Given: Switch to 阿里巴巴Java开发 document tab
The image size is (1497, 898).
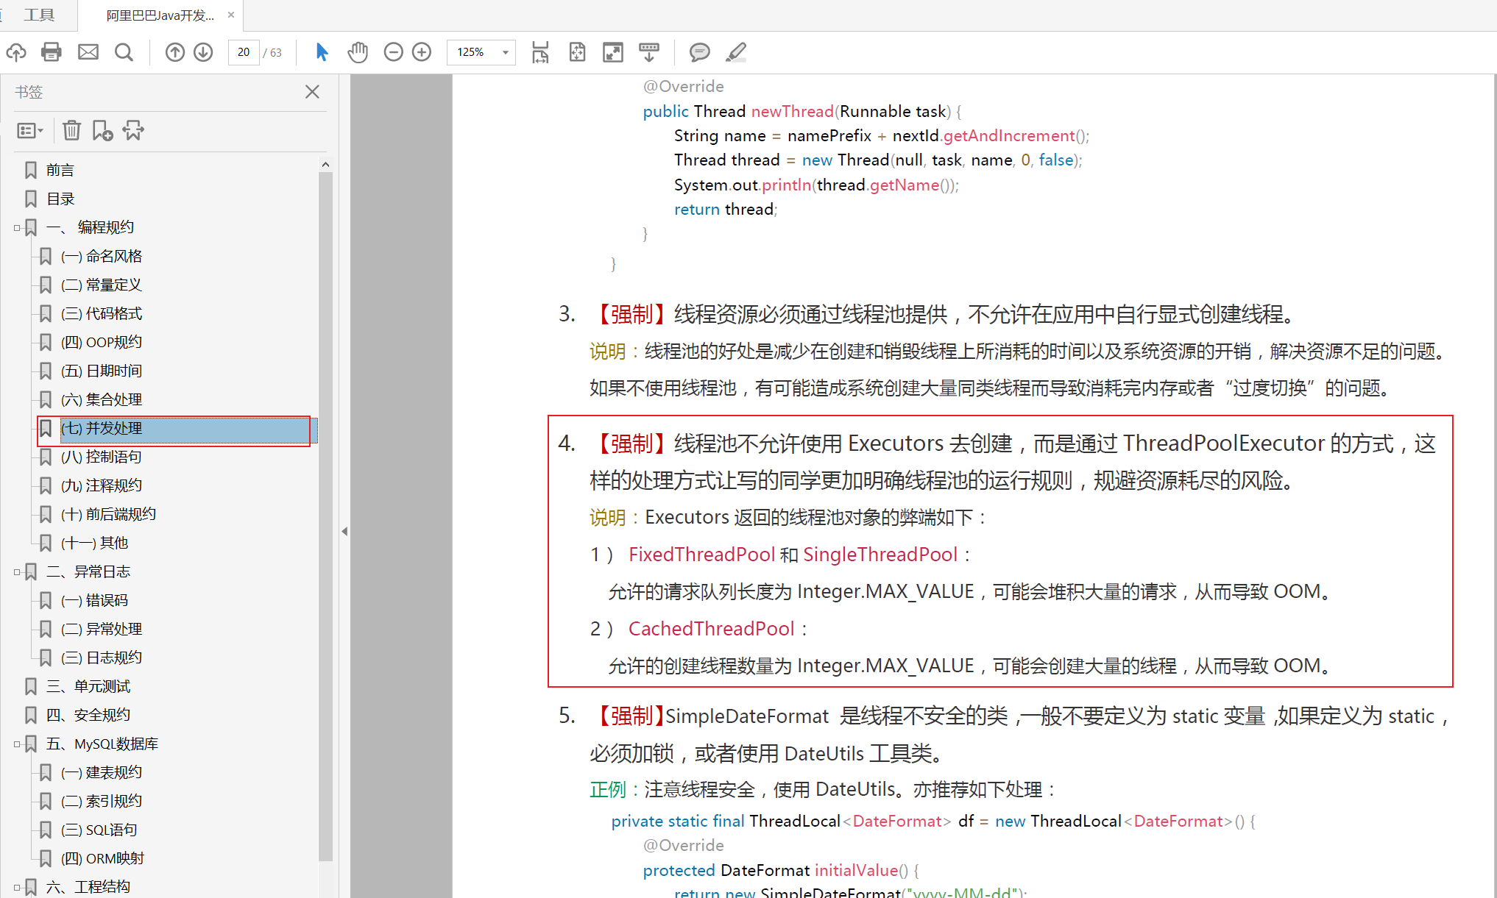Looking at the screenshot, I should [160, 15].
